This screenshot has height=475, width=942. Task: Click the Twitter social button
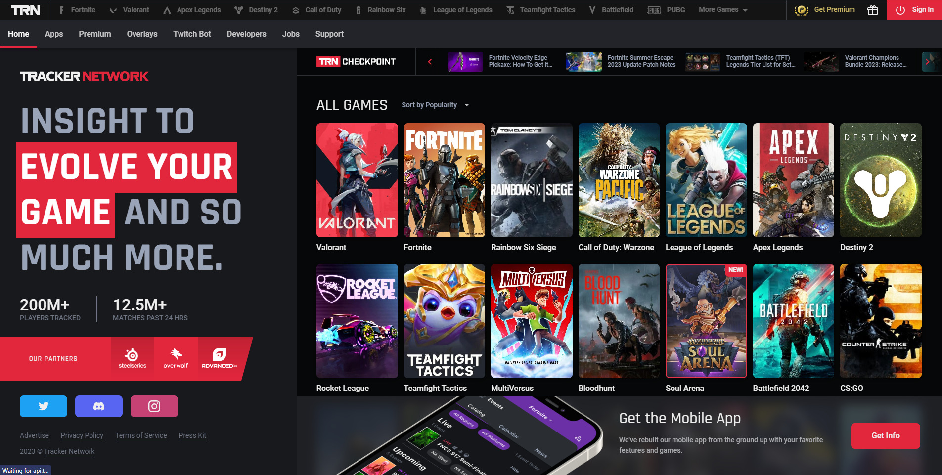[44, 406]
